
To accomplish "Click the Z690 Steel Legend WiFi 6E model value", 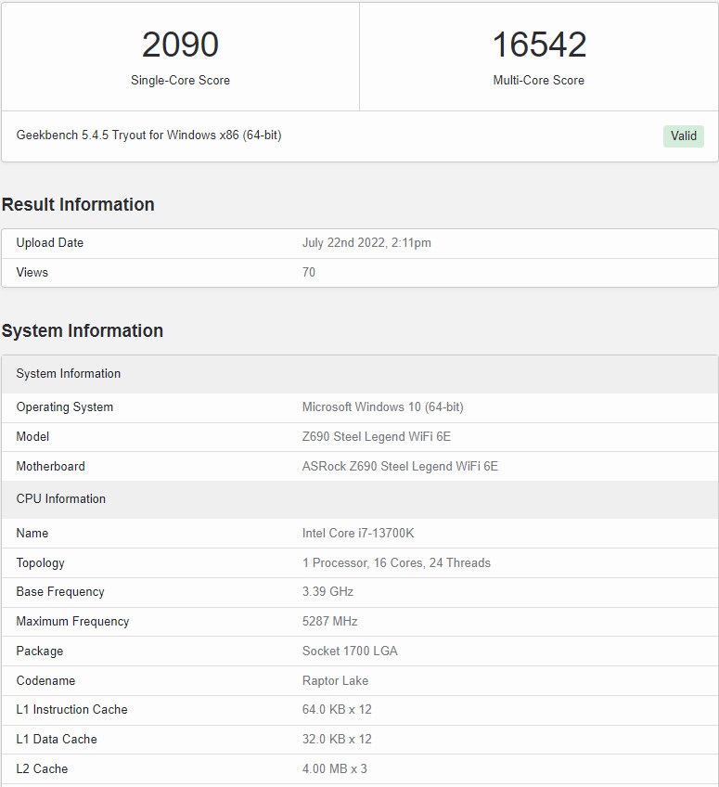I will click(377, 437).
